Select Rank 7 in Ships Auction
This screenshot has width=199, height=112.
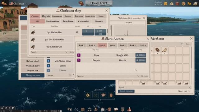tap(82, 45)
